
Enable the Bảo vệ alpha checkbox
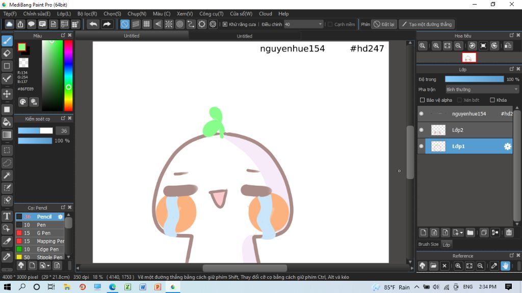pyautogui.click(x=422, y=100)
